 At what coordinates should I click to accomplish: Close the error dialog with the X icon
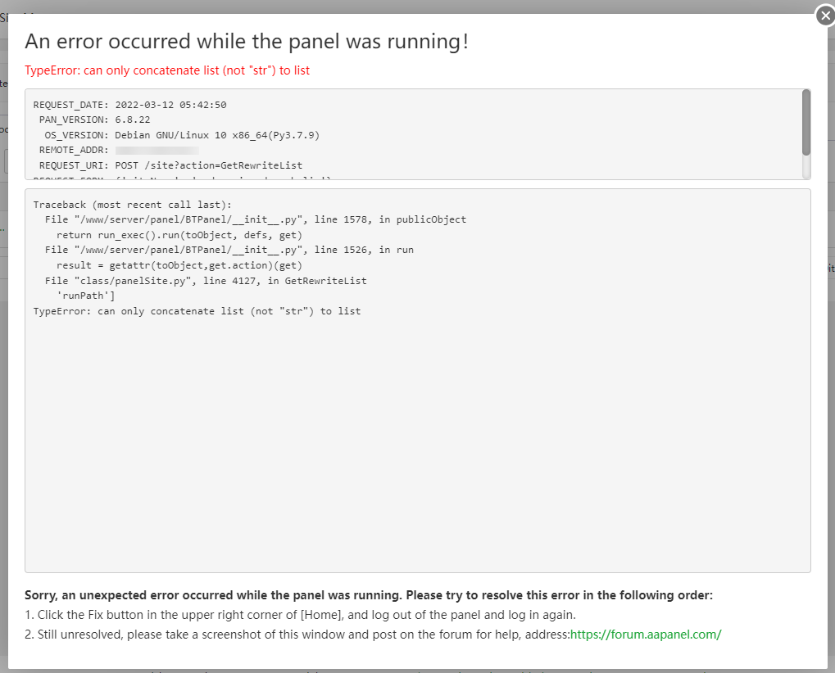824,16
